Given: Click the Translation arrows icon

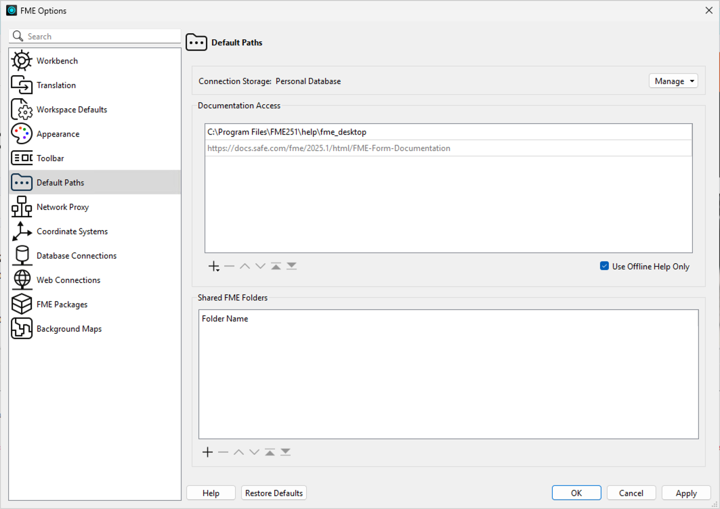Looking at the screenshot, I should point(22,85).
